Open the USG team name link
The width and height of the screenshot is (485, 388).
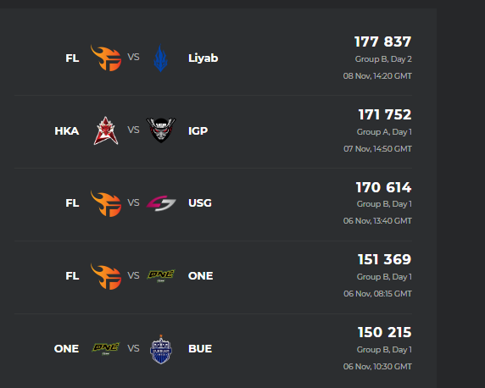(200, 203)
